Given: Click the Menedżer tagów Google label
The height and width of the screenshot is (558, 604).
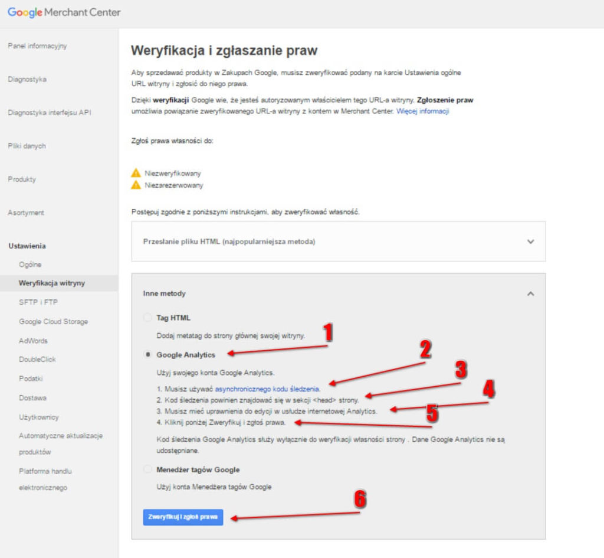Looking at the screenshot, I should coord(198,469).
